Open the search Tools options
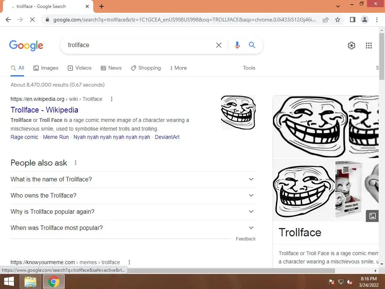The image size is (385, 289). 249,68
